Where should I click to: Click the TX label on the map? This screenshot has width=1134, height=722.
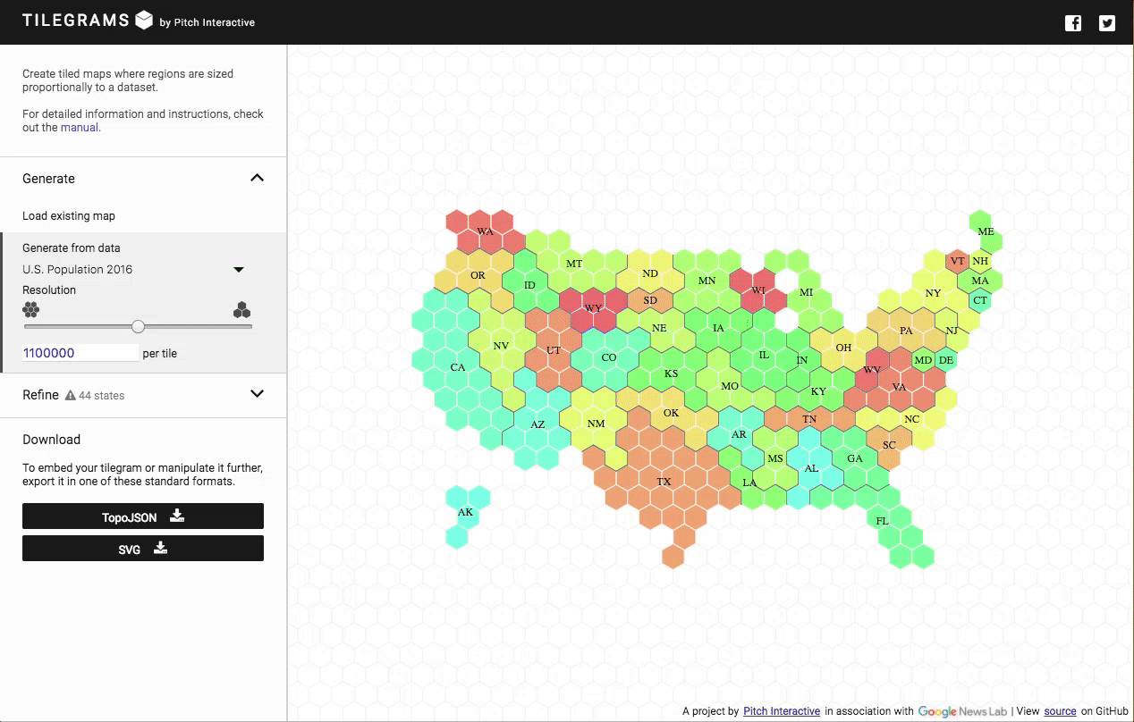pyautogui.click(x=664, y=482)
